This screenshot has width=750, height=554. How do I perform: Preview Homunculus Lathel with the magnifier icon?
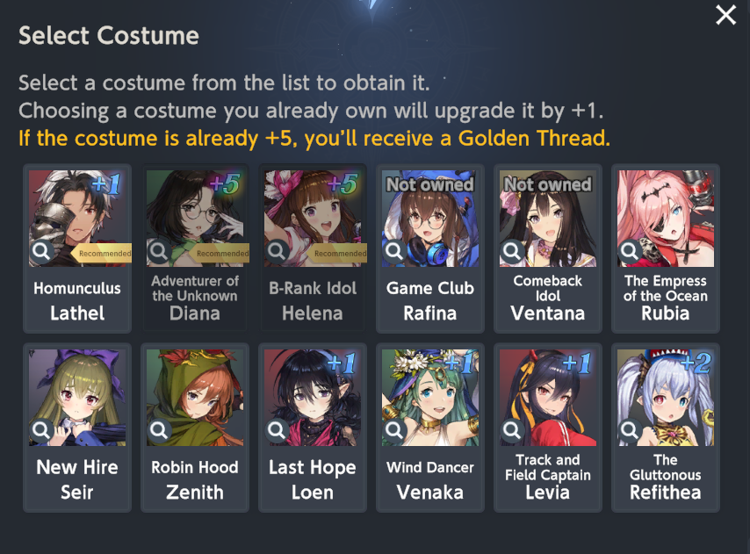pos(41,251)
